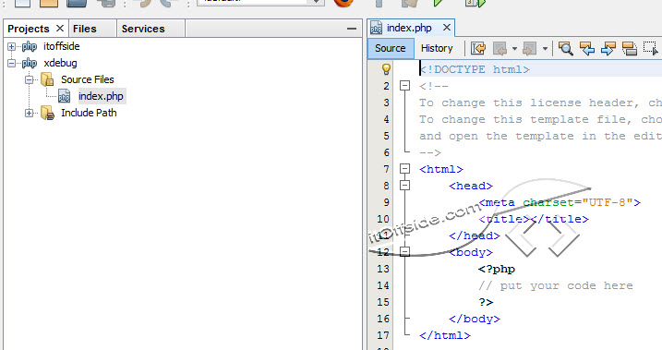Select index.php in Projects tree
Viewport: 662px width, 350px height.
click(x=101, y=96)
